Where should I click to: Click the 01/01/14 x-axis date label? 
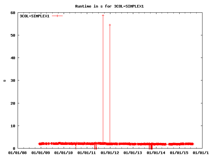[156, 152]
